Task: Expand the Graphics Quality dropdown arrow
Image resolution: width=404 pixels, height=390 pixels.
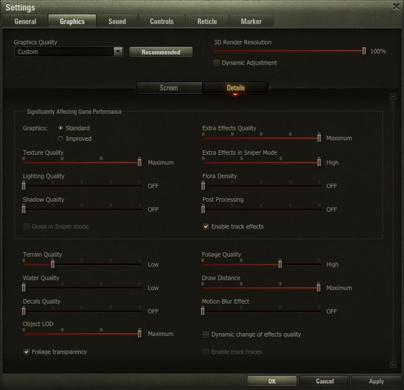Action: tap(118, 51)
